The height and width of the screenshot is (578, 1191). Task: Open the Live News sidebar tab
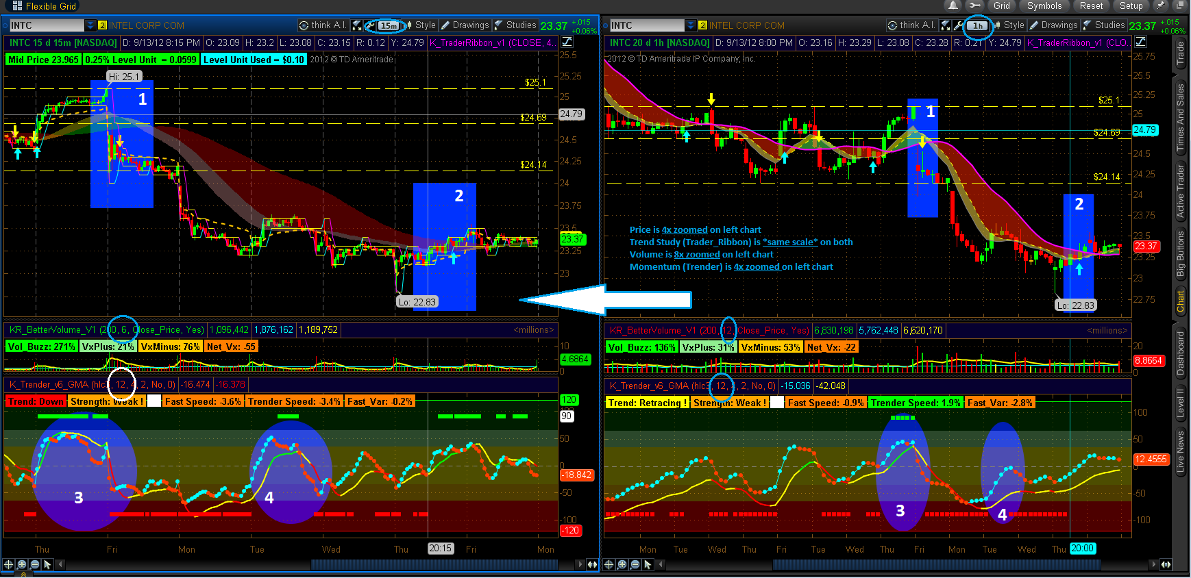click(1181, 452)
